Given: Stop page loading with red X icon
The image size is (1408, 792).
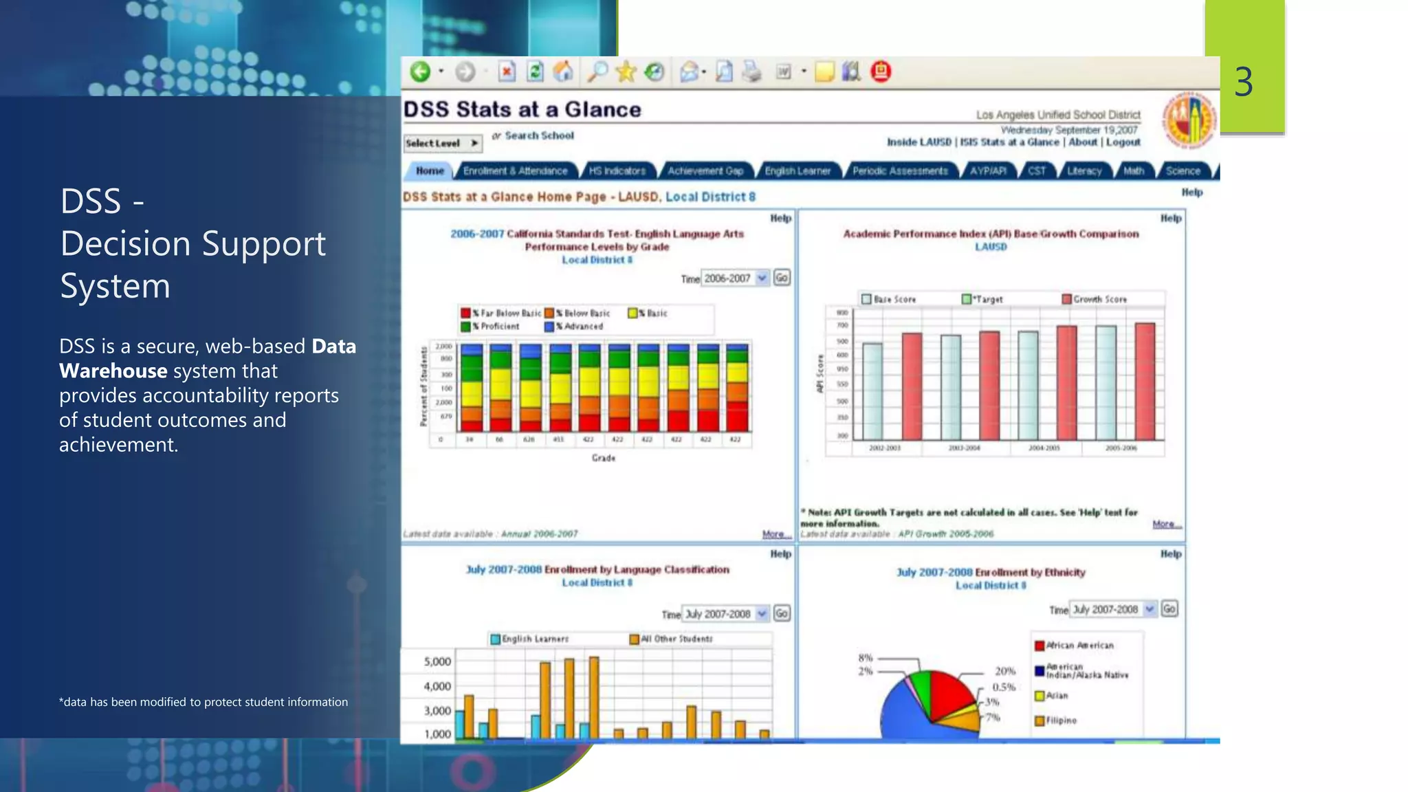Looking at the screenshot, I should point(507,71).
